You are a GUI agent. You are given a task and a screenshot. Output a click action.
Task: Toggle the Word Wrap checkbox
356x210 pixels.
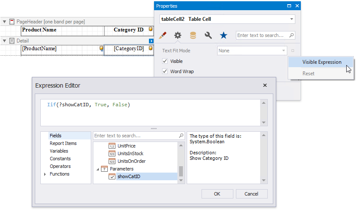pos(165,71)
